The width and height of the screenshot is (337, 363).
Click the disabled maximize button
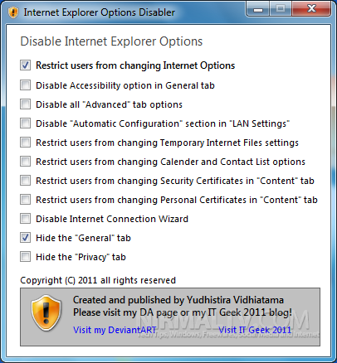(280, 9)
